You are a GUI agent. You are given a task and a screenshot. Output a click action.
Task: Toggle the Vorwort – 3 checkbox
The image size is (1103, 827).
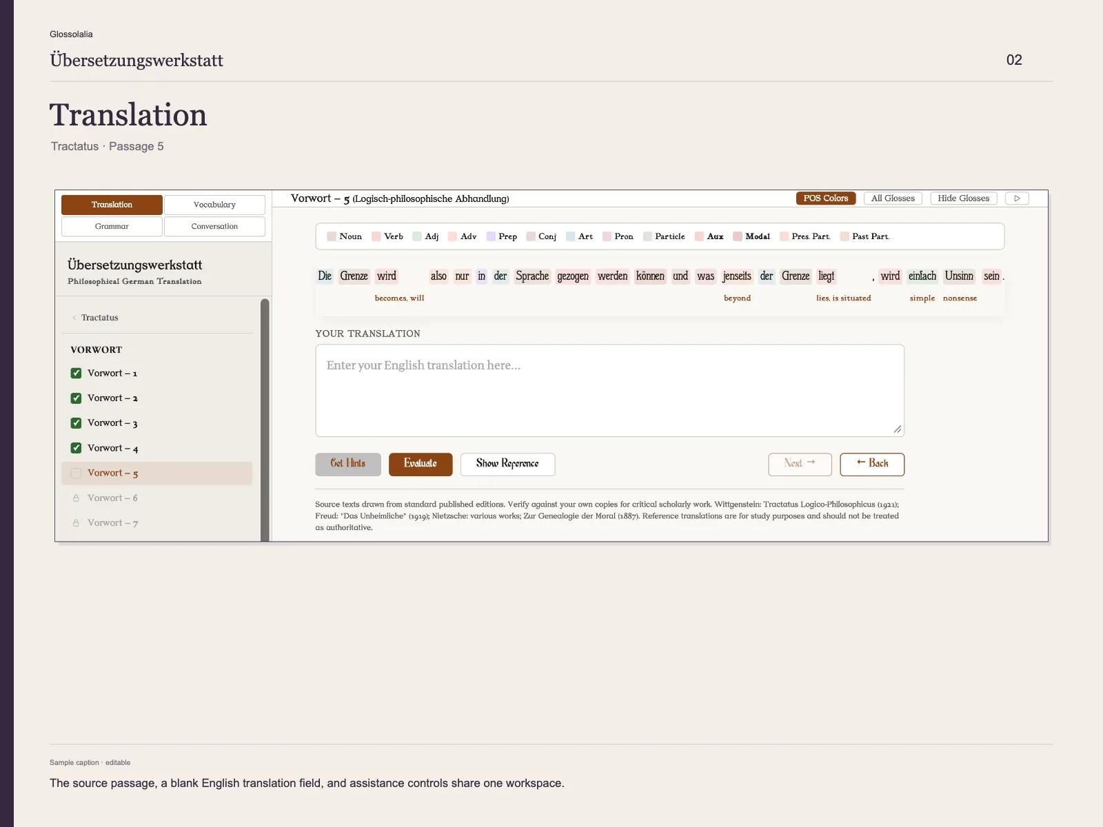tap(77, 423)
